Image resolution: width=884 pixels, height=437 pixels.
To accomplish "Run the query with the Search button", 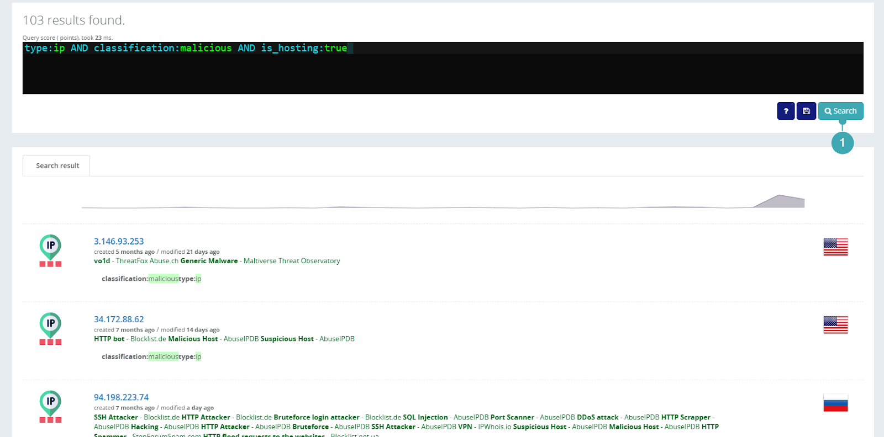I will tap(840, 111).
